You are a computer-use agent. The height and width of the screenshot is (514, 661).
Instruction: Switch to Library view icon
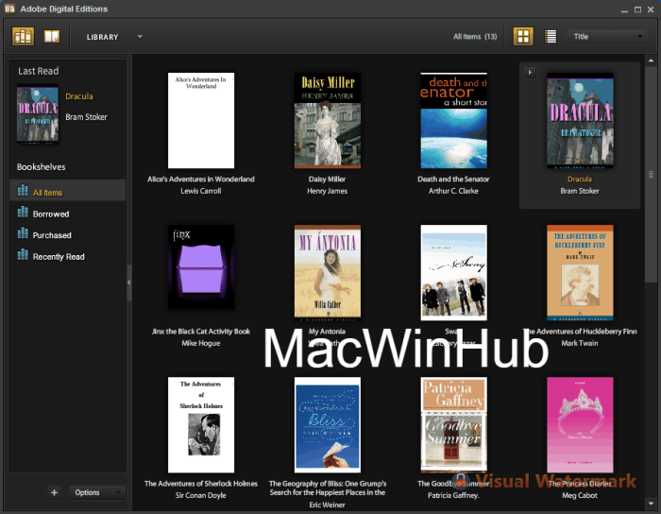click(x=23, y=36)
